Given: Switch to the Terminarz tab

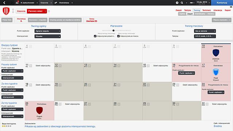Looking at the screenshot, I should tap(206, 10).
